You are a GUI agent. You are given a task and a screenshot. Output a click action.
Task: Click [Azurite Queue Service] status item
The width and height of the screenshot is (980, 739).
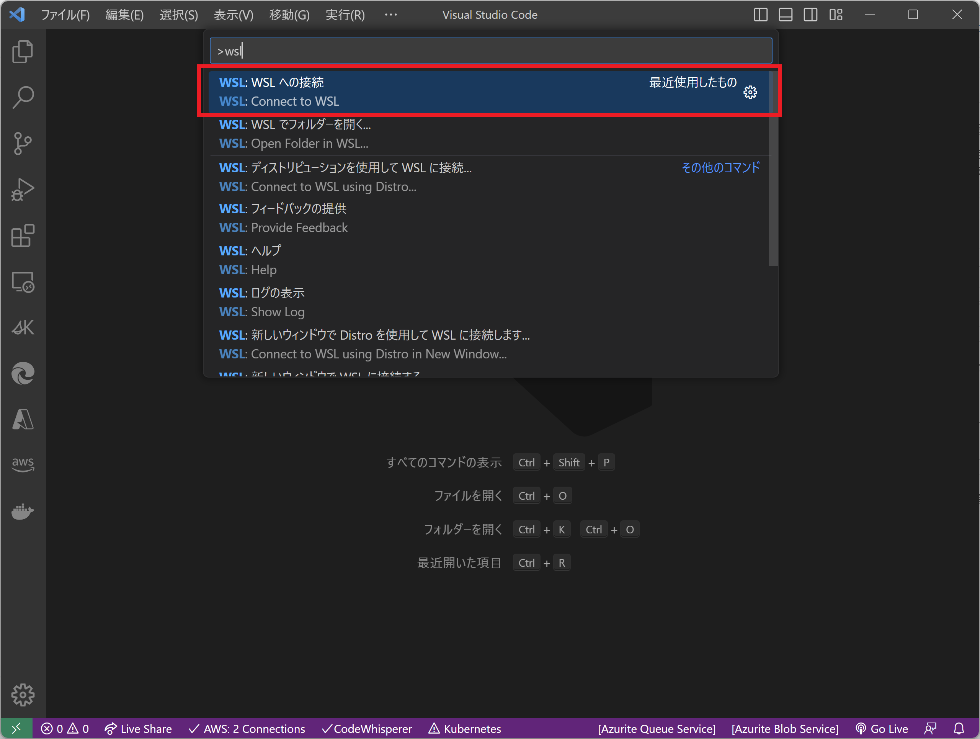point(657,729)
